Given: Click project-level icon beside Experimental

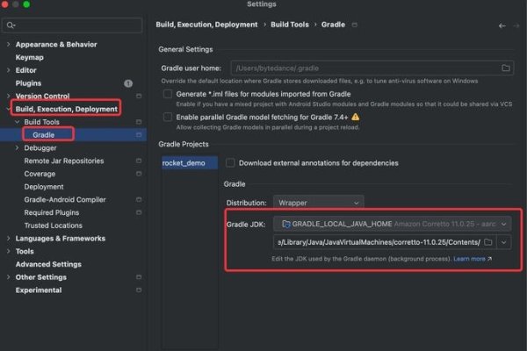Looking at the screenshot, I should coord(139,290).
